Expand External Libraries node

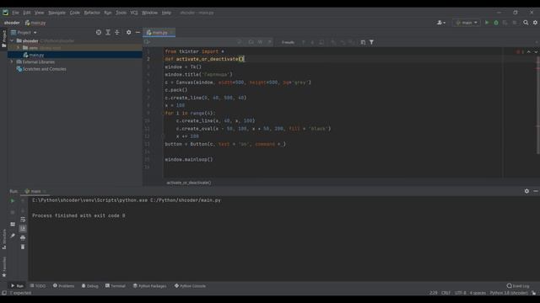12,61
